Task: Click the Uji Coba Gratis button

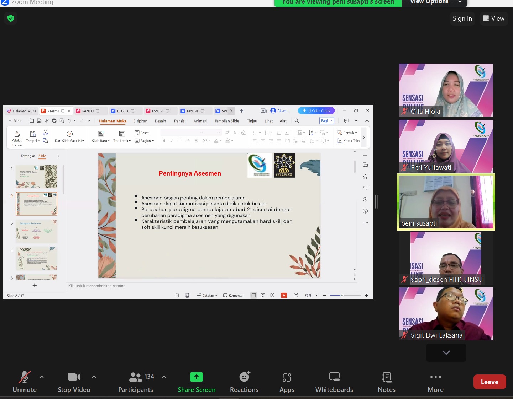Action: (316, 110)
